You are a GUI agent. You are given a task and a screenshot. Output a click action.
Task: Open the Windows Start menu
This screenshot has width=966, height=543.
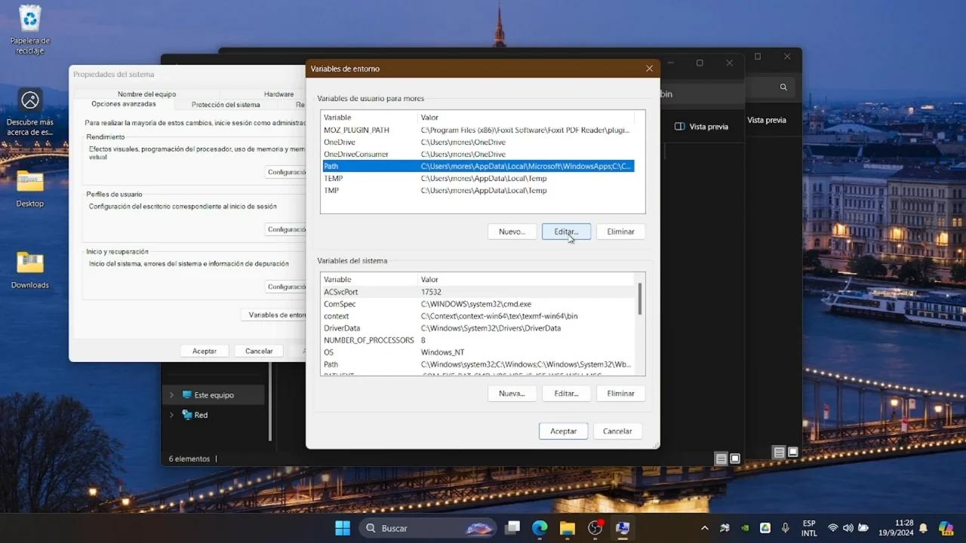[x=342, y=528]
